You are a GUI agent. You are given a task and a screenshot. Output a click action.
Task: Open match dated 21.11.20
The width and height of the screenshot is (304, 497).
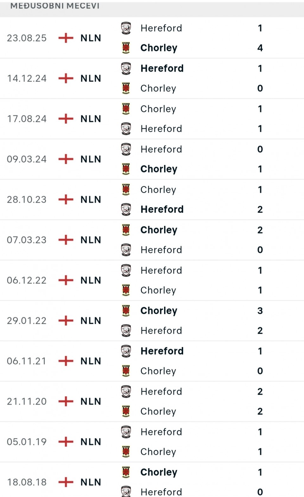coord(27,401)
